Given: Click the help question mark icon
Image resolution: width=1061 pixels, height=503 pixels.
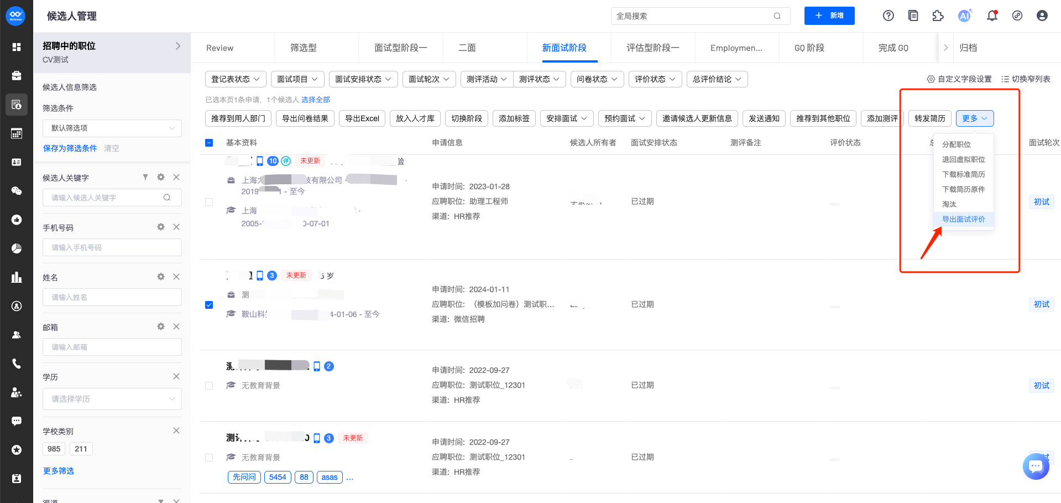Looking at the screenshot, I should [x=888, y=16].
